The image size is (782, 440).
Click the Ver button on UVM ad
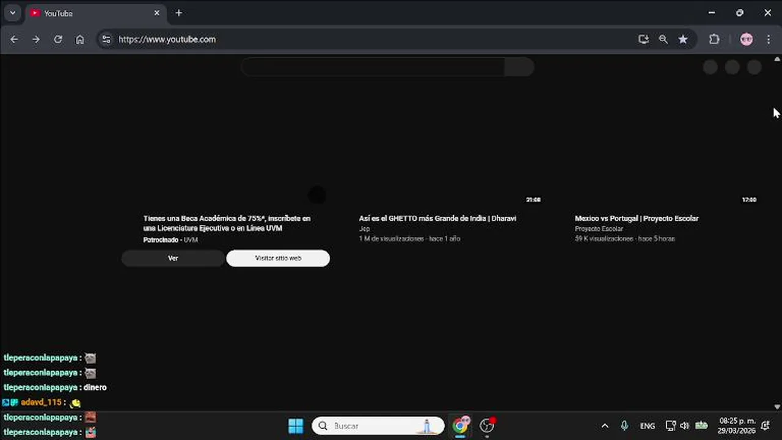(173, 258)
